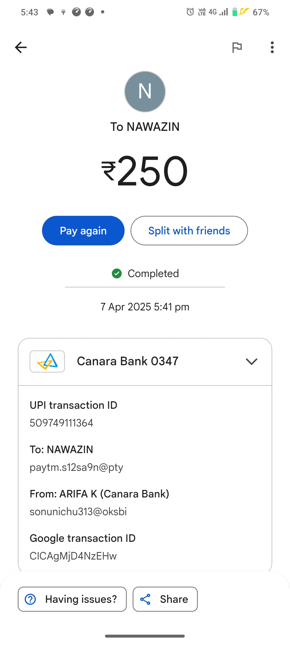Tap the Having issues? button

72,599
